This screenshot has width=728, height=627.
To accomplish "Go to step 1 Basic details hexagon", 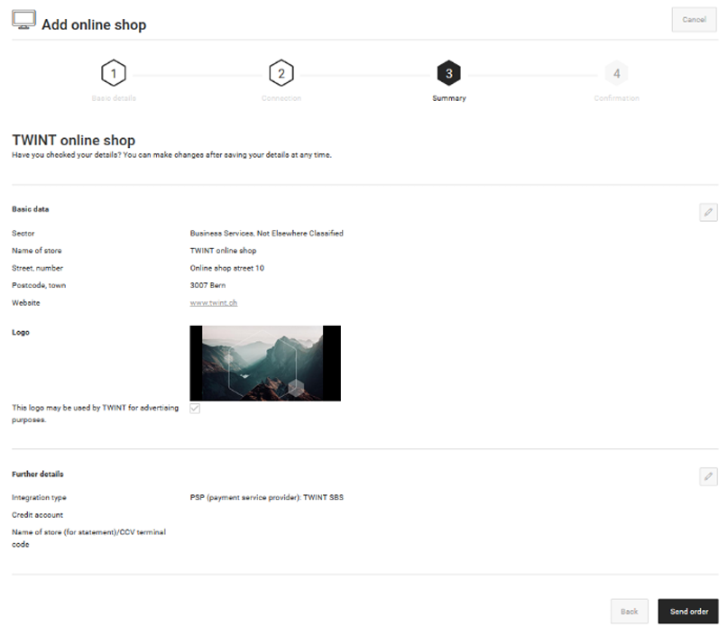I will [x=114, y=73].
